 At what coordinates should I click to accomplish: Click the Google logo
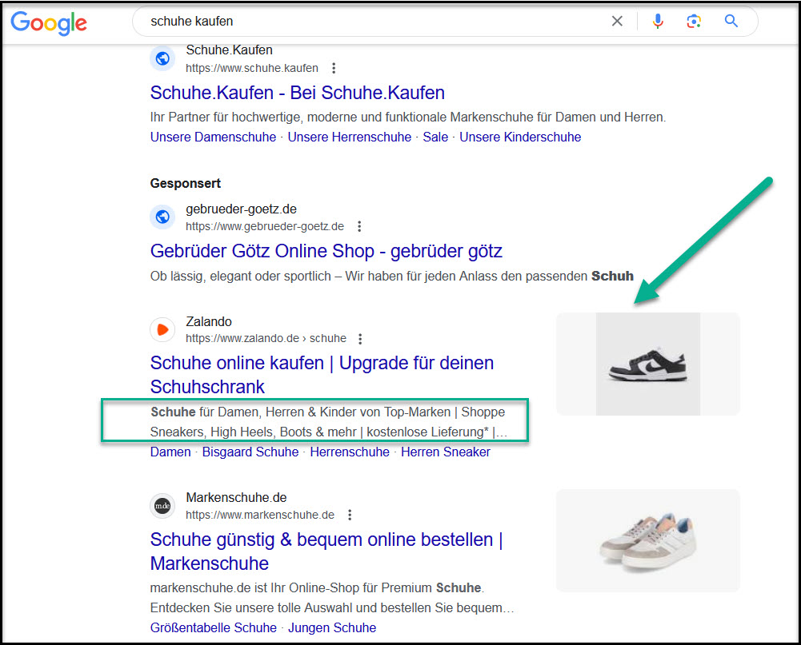[x=49, y=23]
